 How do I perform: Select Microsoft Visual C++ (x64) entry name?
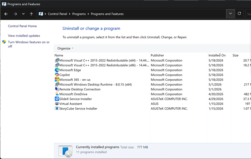tap(104, 60)
